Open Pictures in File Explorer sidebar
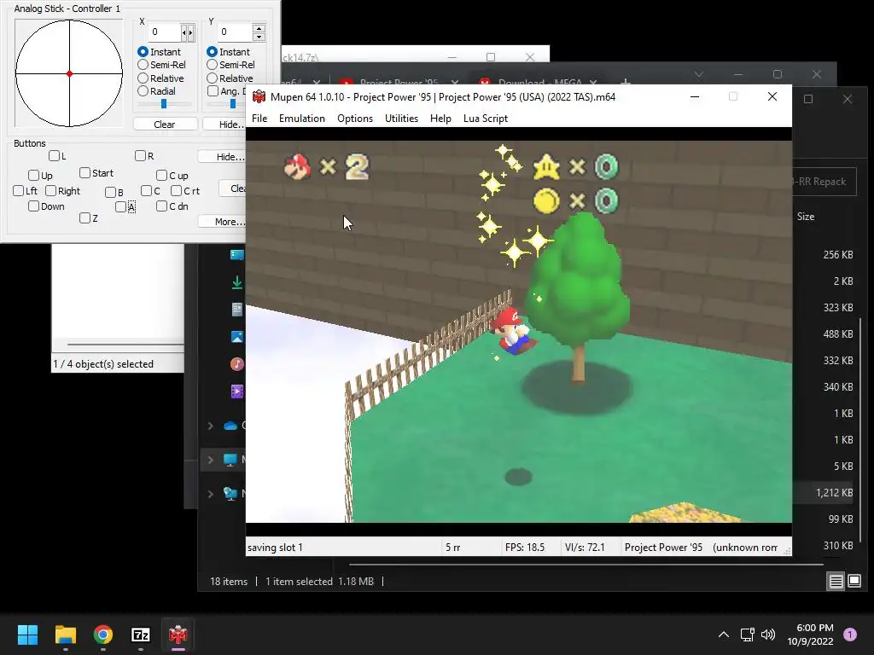Screen dimensions: 874x655 click(x=237, y=337)
